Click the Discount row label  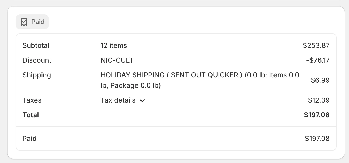point(37,60)
